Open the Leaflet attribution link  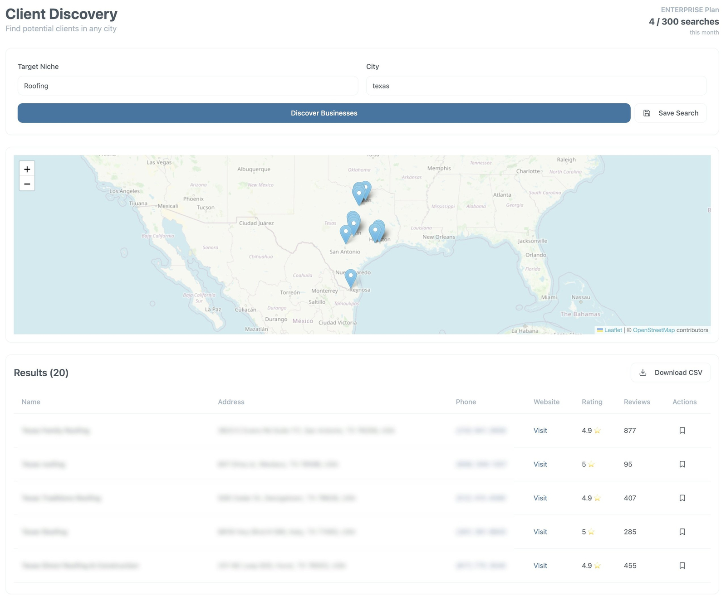coord(613,330)
